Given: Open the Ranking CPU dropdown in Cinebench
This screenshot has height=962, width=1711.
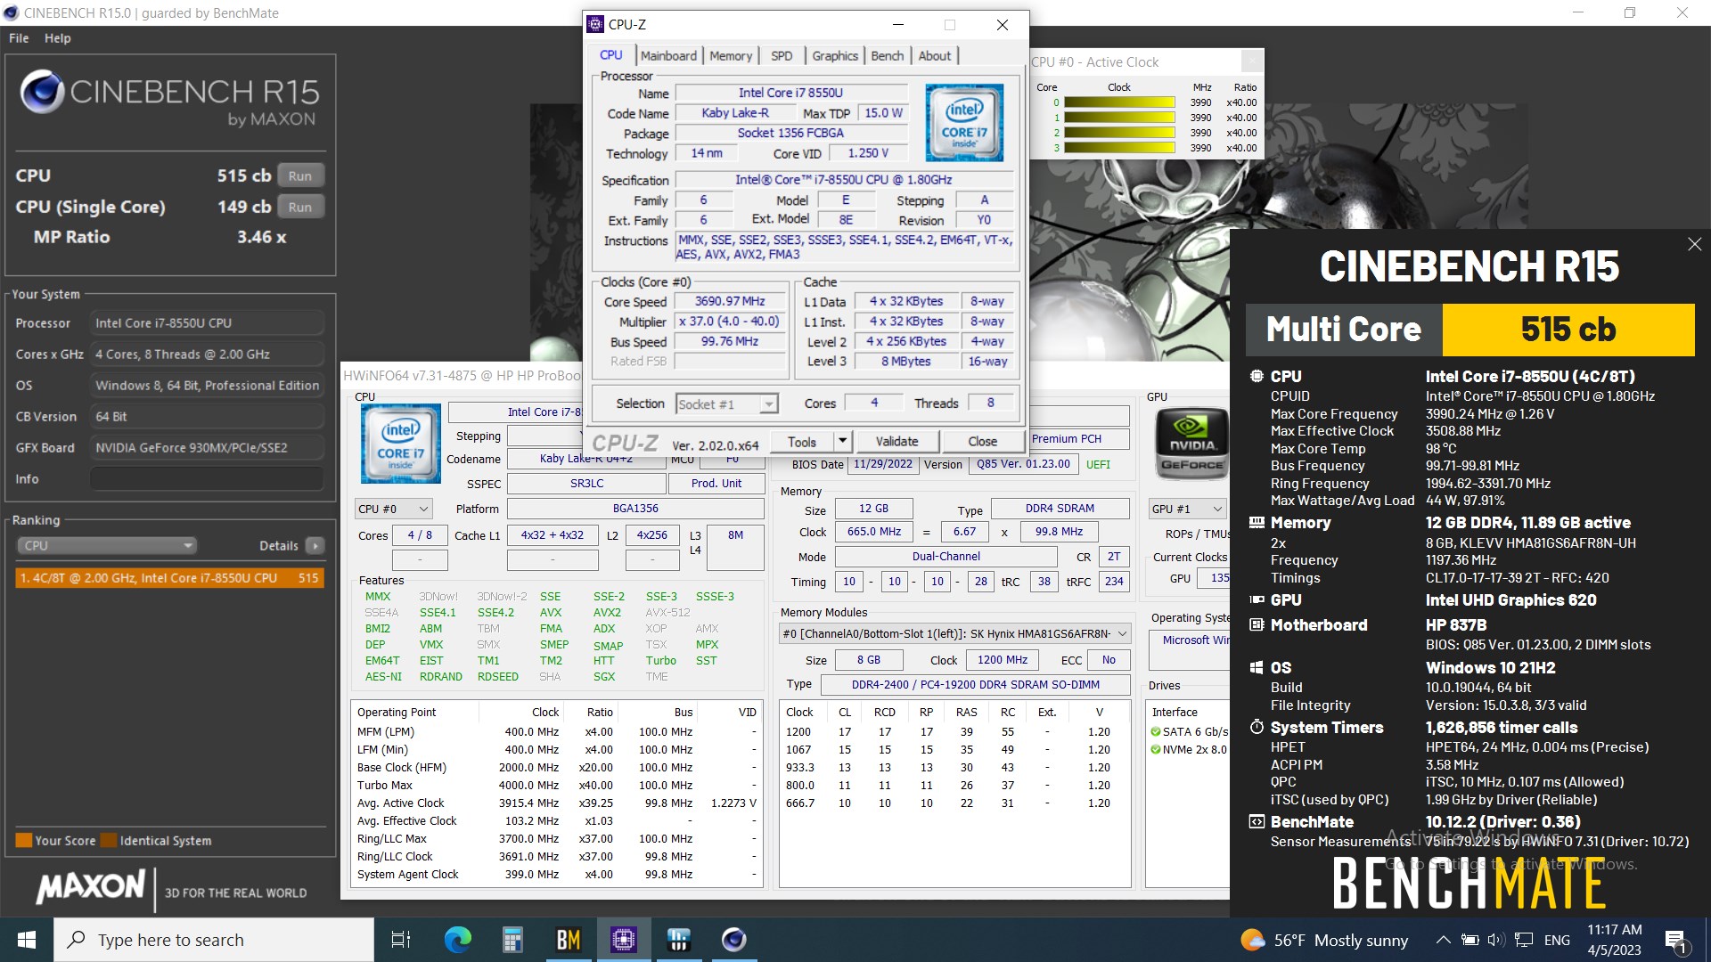Looking at the screenshot, I should tap(107, 546).
